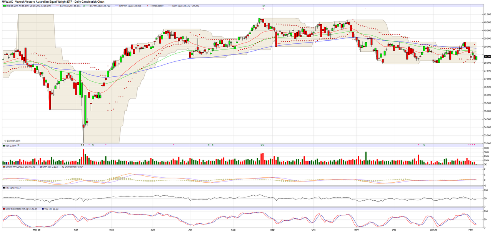The width and height of the screenshot is (492, 236).
Task: Click the tan Divergence legend square
Action: [63, 167]
